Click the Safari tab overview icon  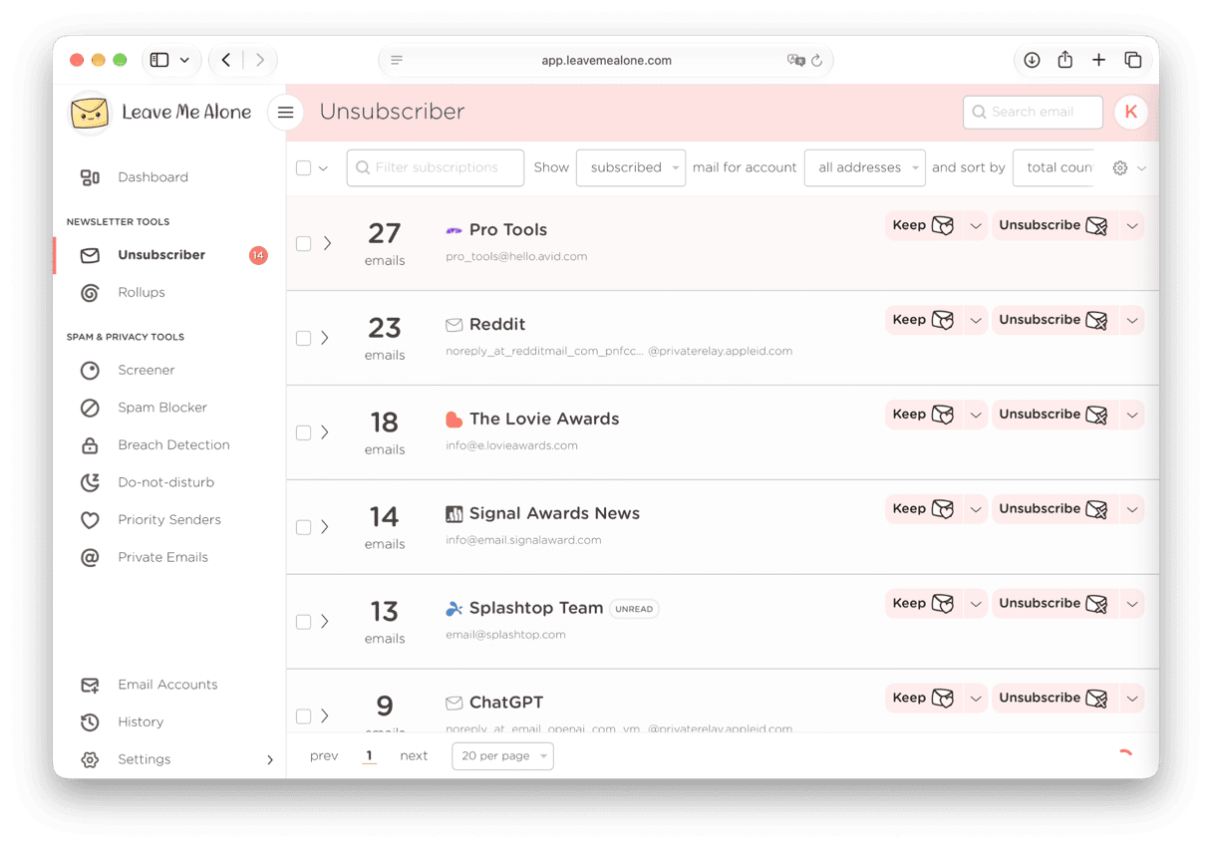(x=1132, y=60)
